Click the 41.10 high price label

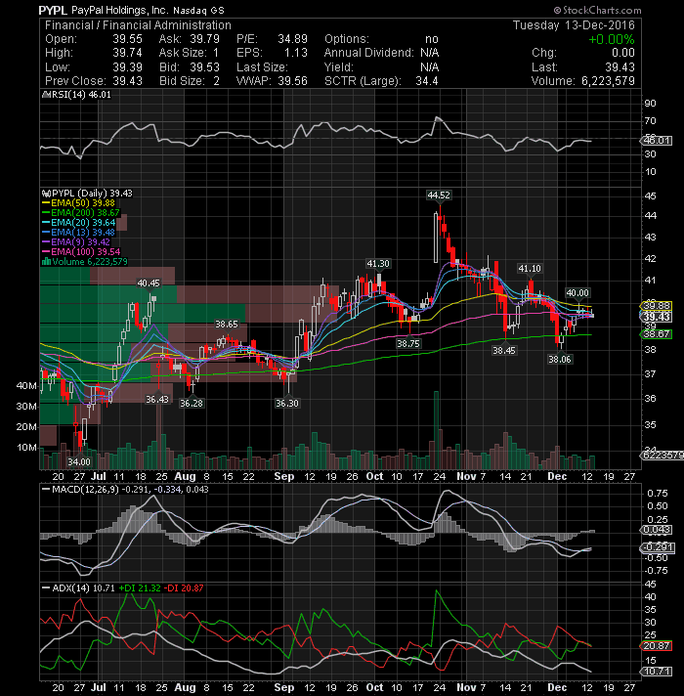coord(530,269)
